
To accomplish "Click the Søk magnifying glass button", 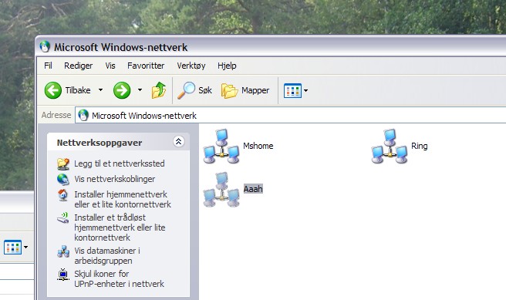I will 195,90.
